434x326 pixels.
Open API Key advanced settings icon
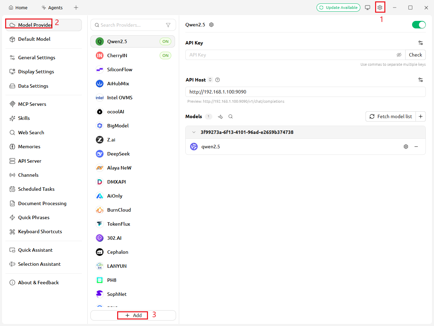421,43
